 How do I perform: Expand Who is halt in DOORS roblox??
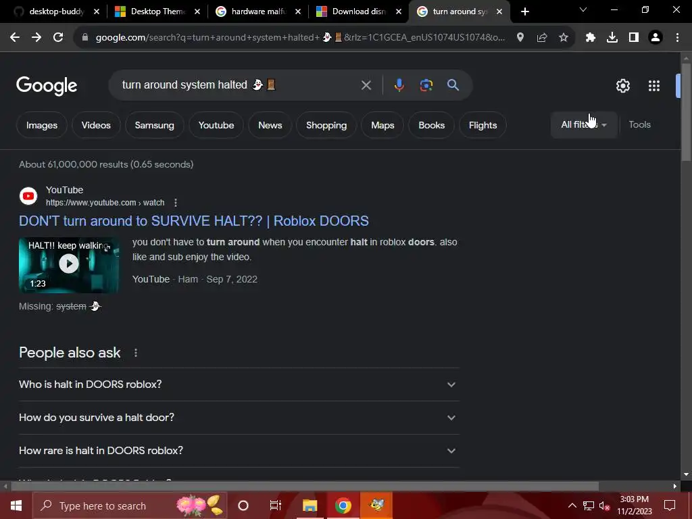click(239, 385)
